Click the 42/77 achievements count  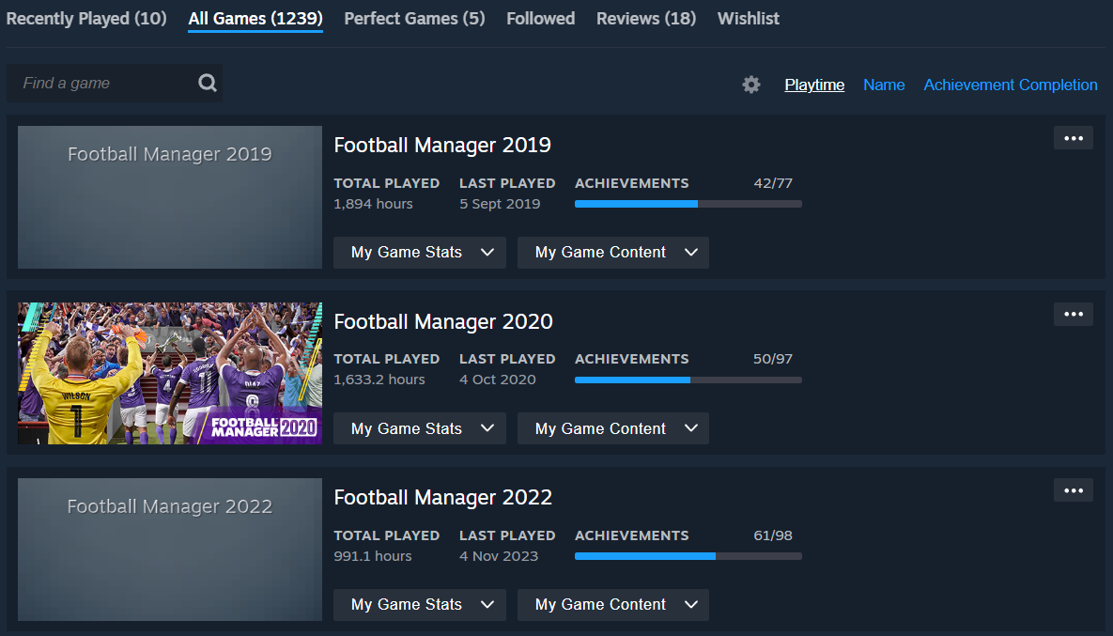[x=773, y=183]
